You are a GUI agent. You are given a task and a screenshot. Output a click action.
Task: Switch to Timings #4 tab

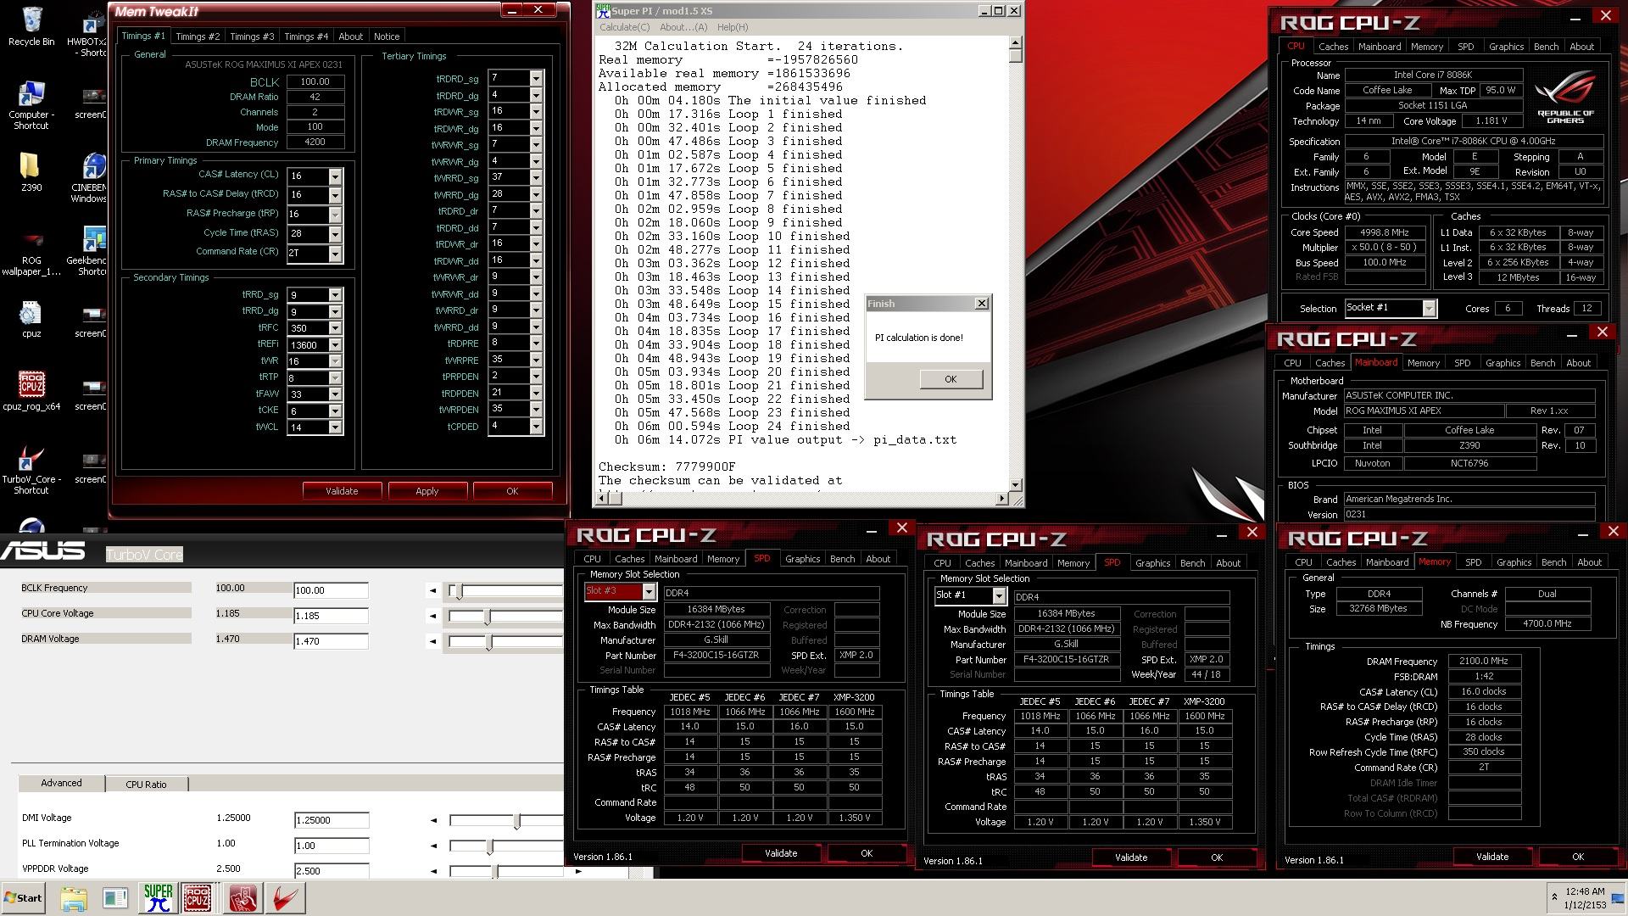pos(306,36)
